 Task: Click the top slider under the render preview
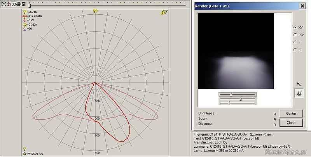pos(231,94)
